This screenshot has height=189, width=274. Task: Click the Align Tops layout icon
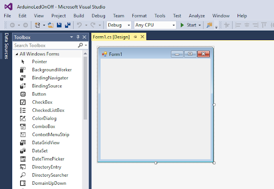click(x=264, y=25)
